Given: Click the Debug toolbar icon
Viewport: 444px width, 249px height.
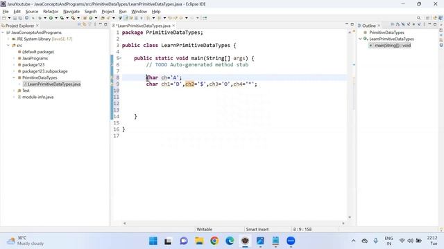Looking at the screenshot, I should [x=40, y=18].
